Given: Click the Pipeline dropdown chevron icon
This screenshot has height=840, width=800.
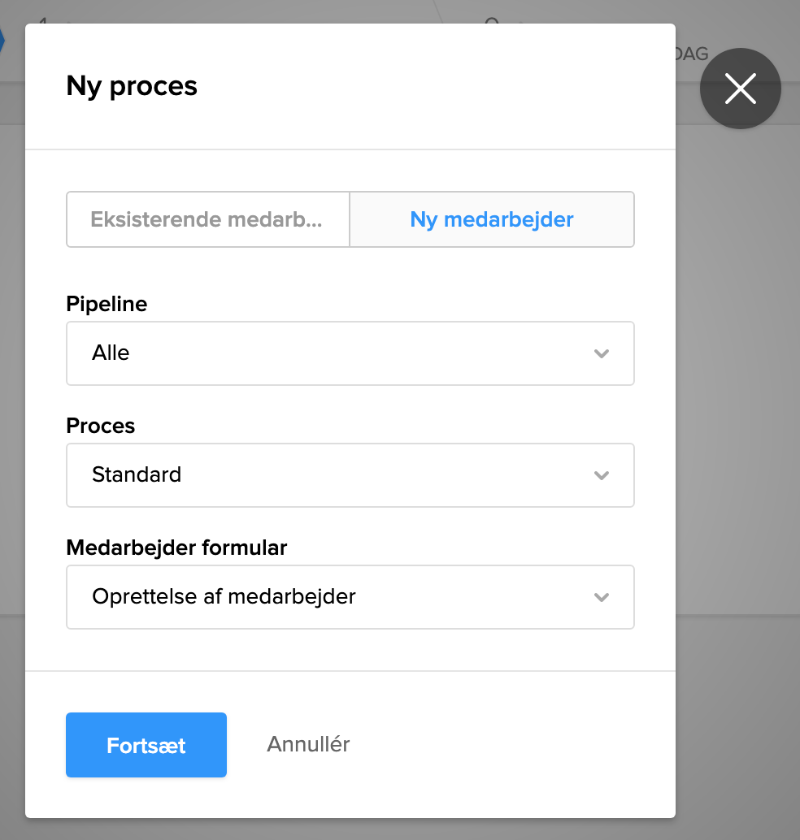Looking at the screenshot, I should (x=602, y=353).
